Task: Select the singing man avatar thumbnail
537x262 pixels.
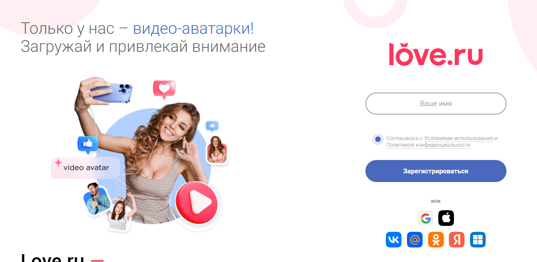Action: pos(97,198)
